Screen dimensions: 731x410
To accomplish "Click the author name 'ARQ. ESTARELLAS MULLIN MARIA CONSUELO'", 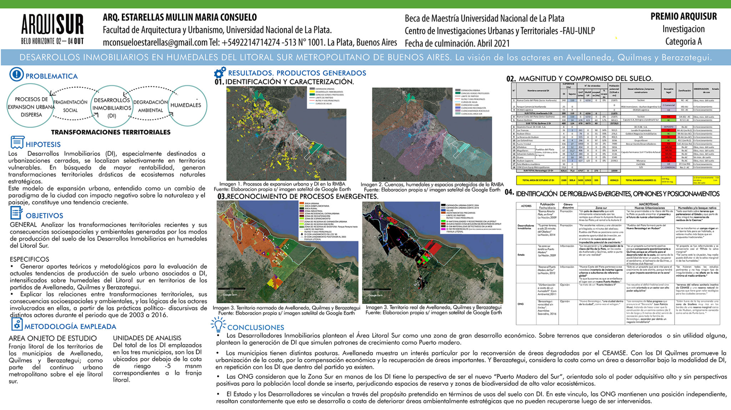I will [x=180, y=17].
